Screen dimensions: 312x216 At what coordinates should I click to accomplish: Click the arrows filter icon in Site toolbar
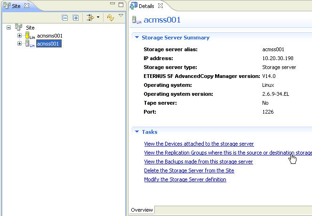(90, 17)
